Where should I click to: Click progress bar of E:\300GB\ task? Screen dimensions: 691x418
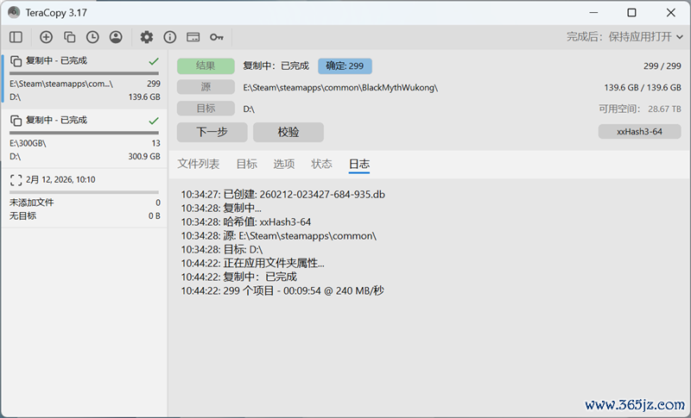pos(84,133)
